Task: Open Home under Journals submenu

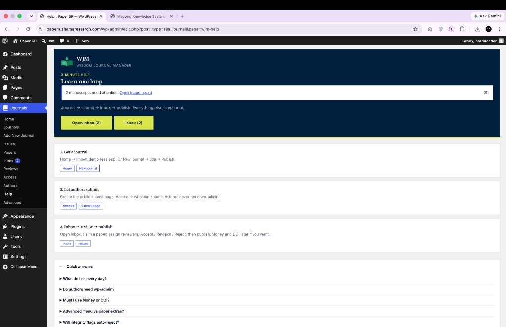Action: pyautogui.click(x=9, y=119)
